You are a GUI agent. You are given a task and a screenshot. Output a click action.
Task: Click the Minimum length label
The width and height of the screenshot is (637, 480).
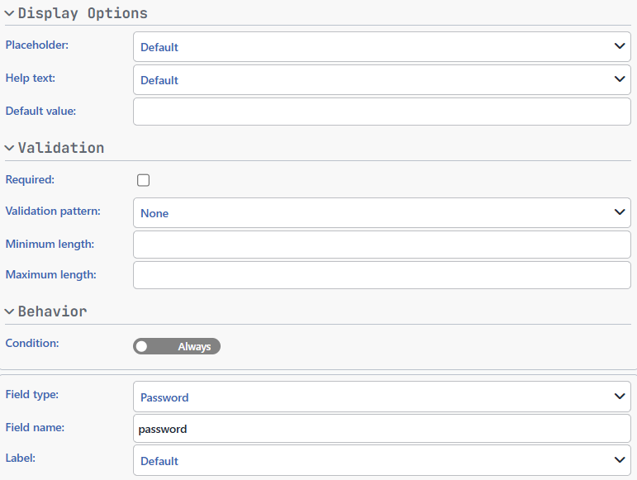50,244
